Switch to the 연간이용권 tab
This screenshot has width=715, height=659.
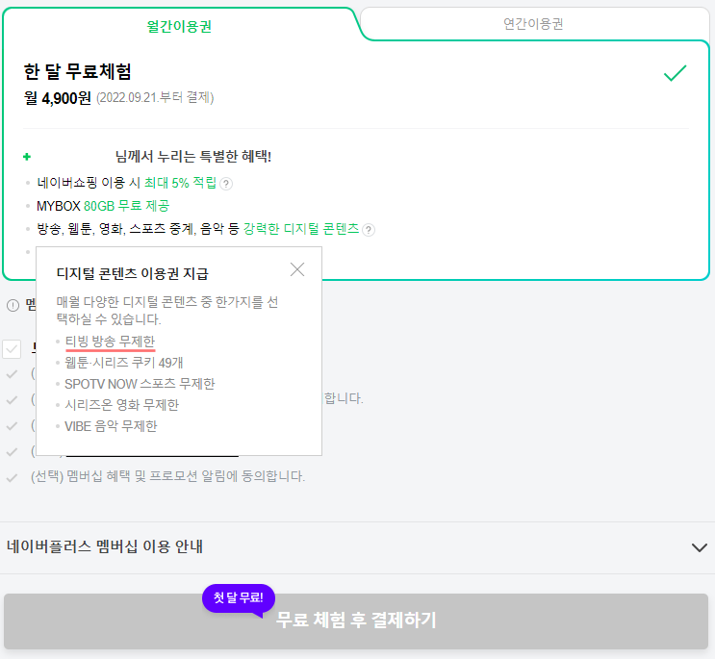tap(533, 24)
